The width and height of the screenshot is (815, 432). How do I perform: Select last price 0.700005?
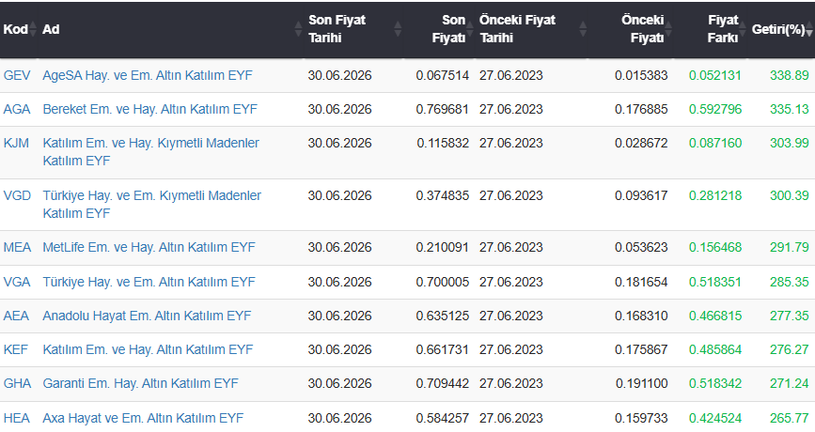pyautogui.click(x=443, y=282)
